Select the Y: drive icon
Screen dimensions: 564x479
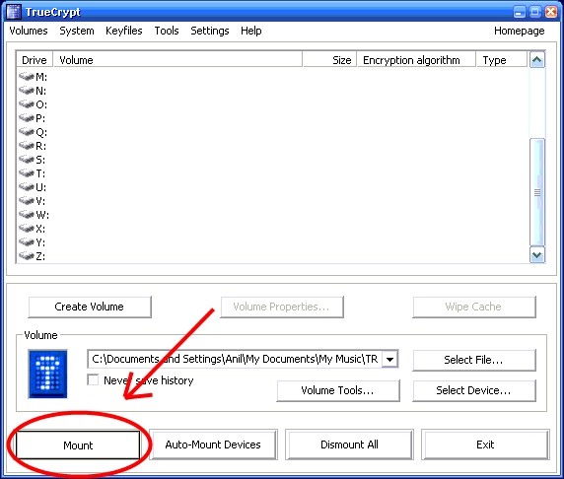tap(27, 242)
